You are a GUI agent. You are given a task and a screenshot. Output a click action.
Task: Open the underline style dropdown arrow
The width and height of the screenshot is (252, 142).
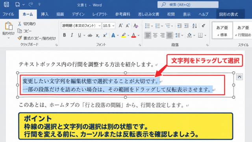point(84,35)
